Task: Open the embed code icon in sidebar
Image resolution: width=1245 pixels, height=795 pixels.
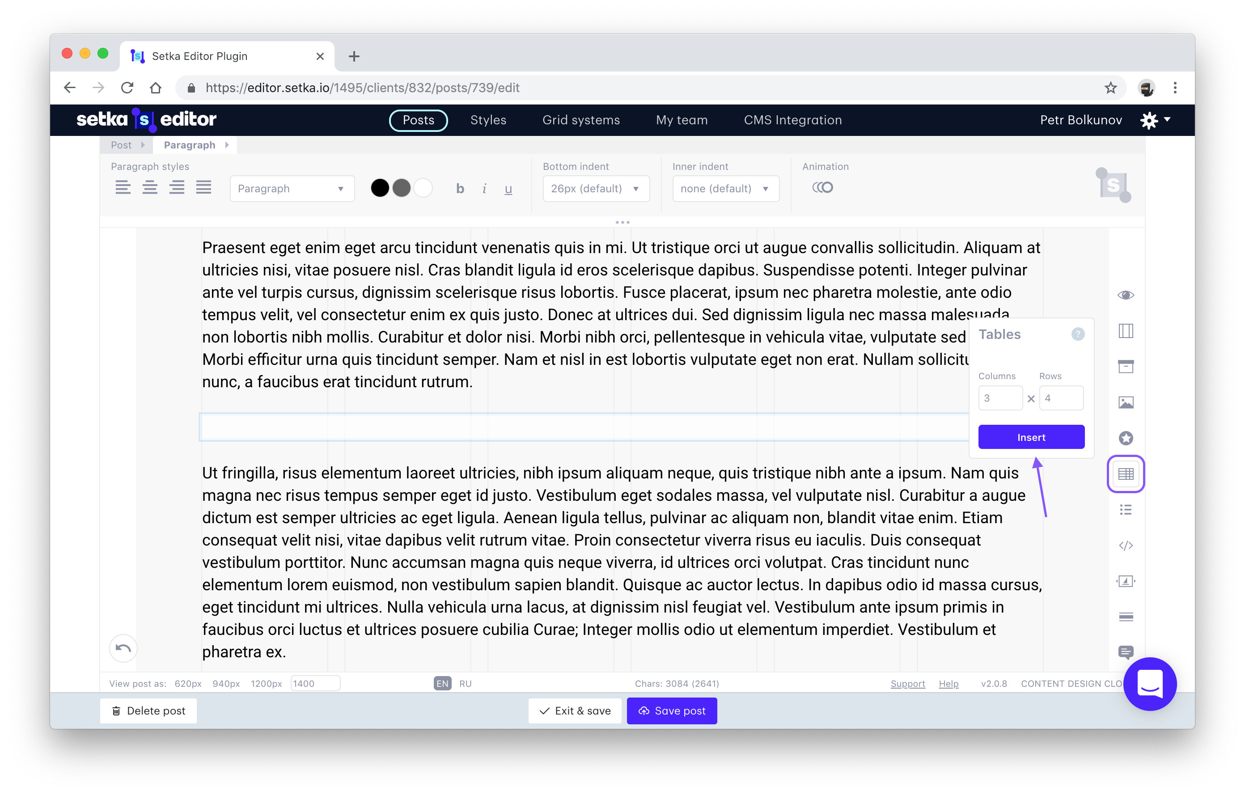Action: [1126, 546]
